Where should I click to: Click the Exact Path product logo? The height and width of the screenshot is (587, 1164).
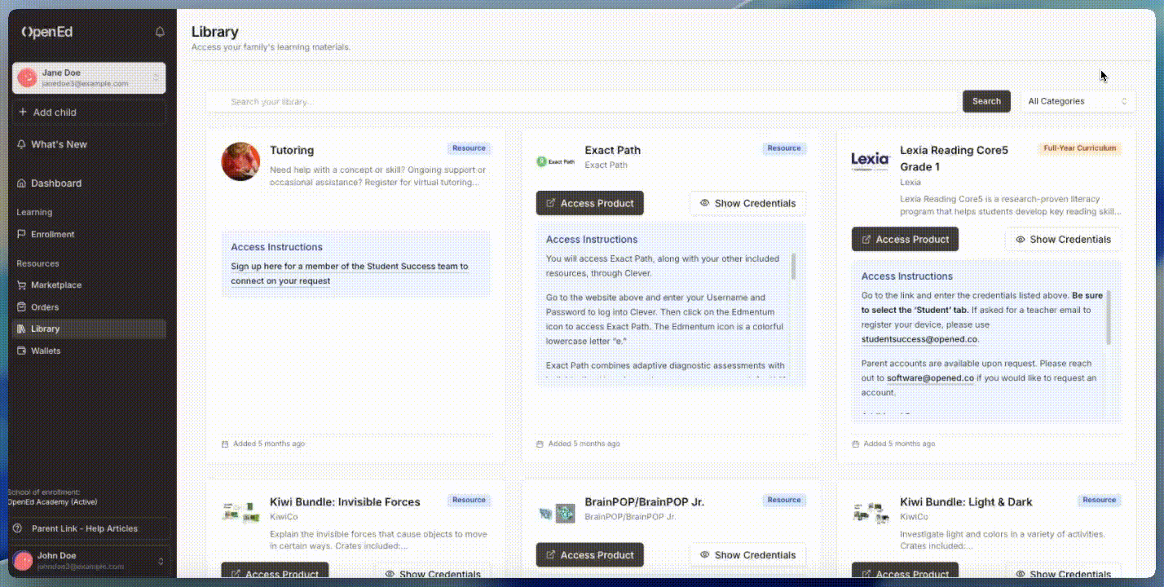pyautogui.click(x=555, y=161)
